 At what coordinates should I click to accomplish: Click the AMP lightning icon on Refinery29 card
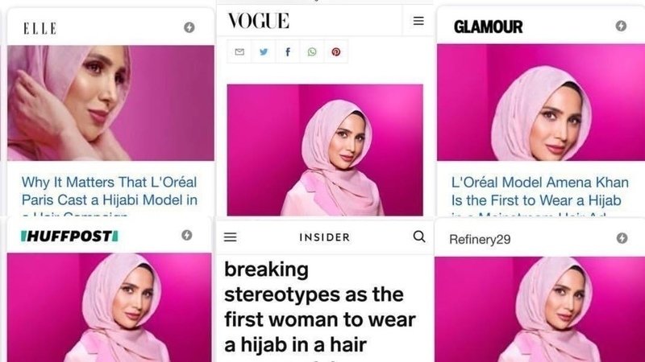click(622, 238)
